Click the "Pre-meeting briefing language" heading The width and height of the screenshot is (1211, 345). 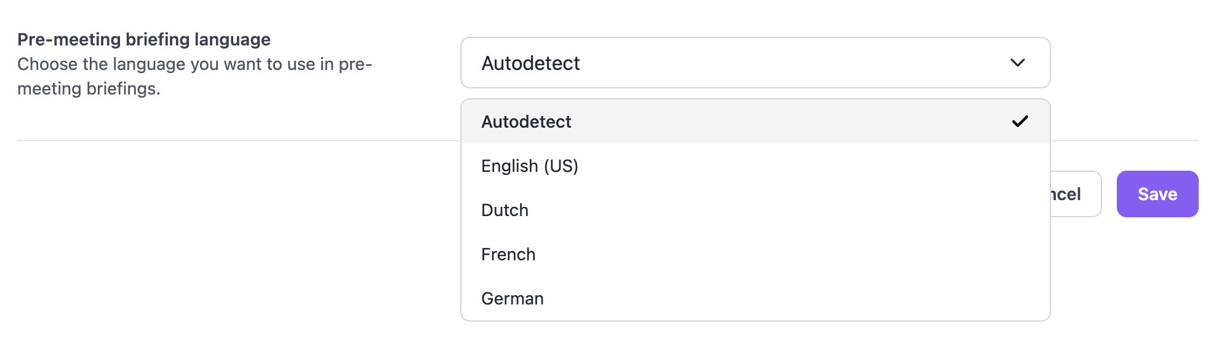(x=144, y=39)
